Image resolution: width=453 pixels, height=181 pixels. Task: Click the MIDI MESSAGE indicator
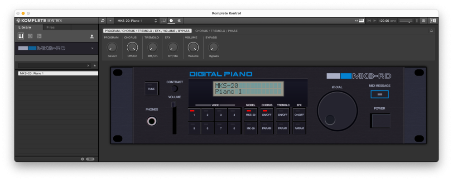click(380, 95)
